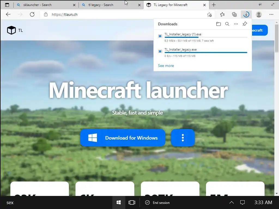Show hidden tray icons chevron

232,202
